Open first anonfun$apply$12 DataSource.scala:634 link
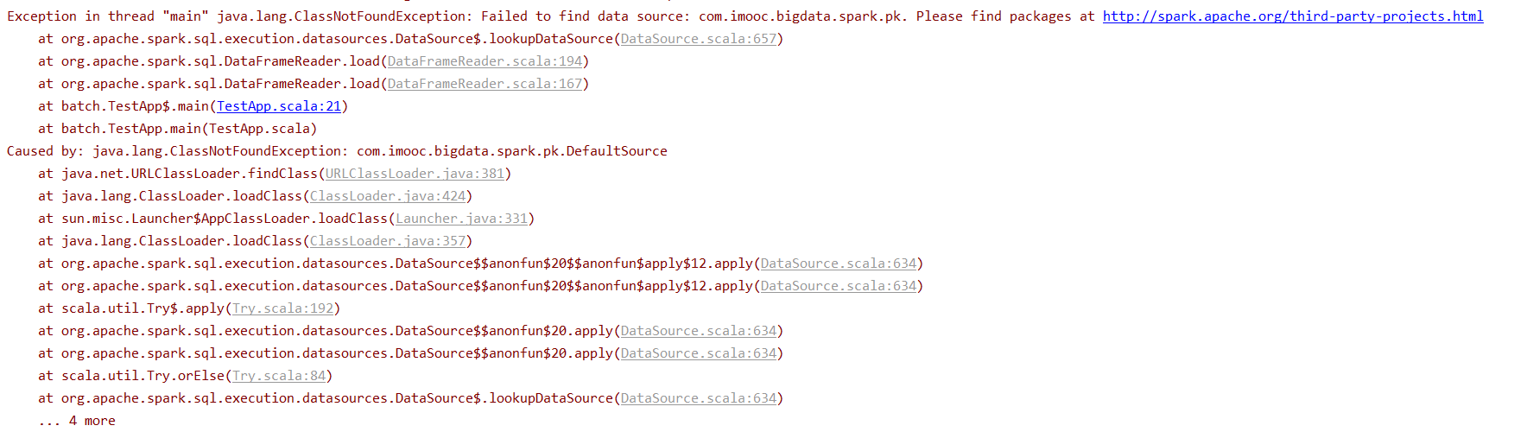1527x432 pixels. 839,264
